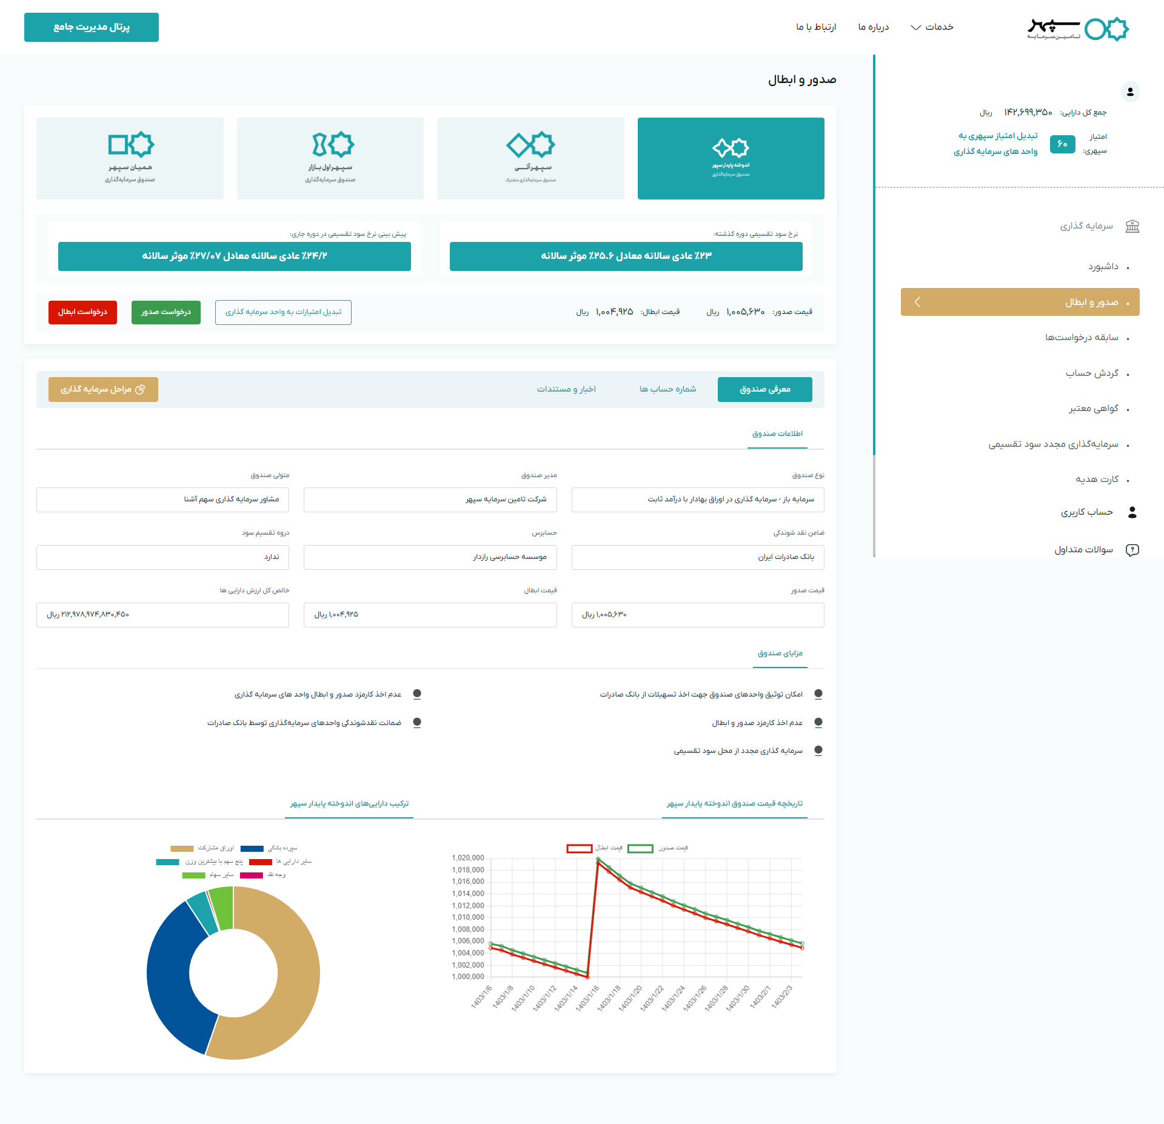Open ارتباط با ما in the top navigation
Screen dimensions: 1164x1124
coord(816,27)
